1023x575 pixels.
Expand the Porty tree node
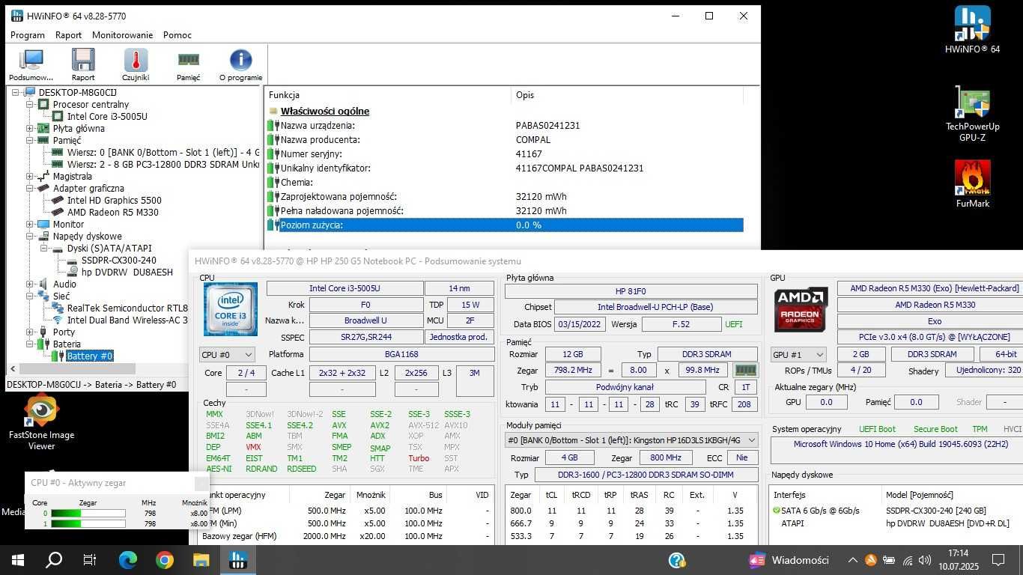point(29,332)
